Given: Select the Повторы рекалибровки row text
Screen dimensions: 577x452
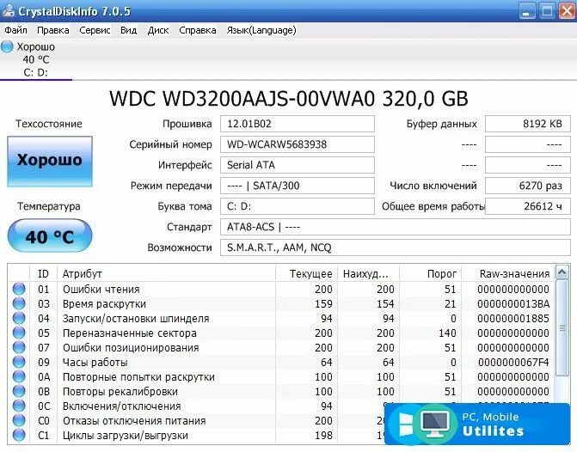Looking at the screenshot, I should [x=120, y=392].
